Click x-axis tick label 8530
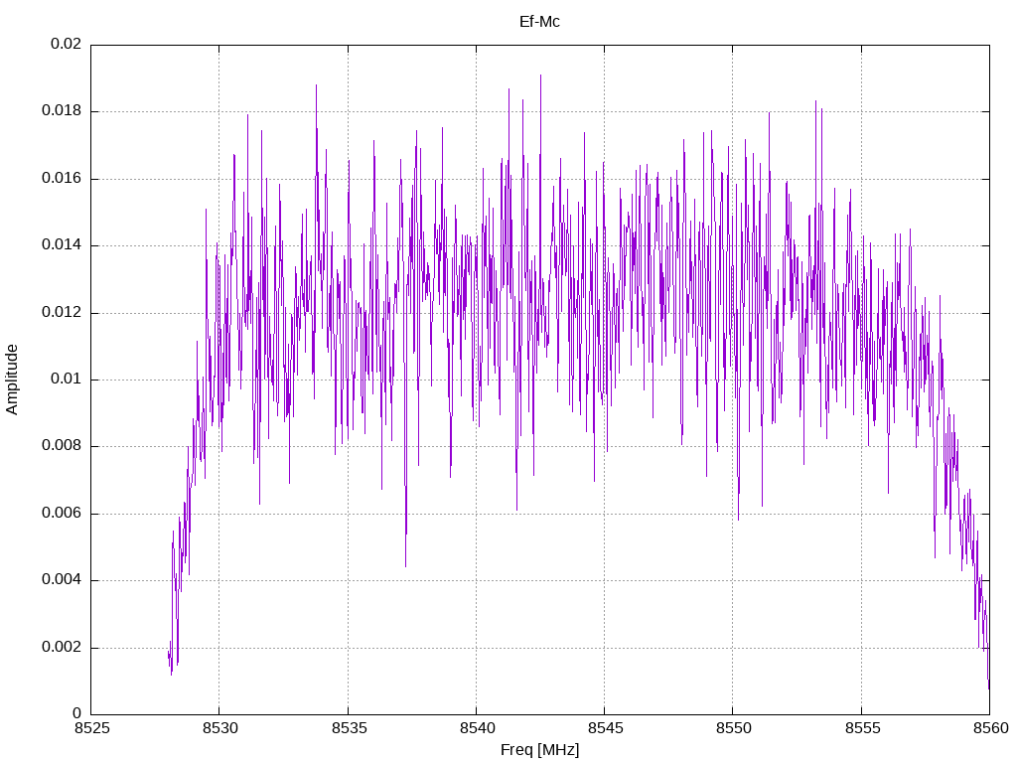Screen dimensions: 1017x763 tap(219, 728)
